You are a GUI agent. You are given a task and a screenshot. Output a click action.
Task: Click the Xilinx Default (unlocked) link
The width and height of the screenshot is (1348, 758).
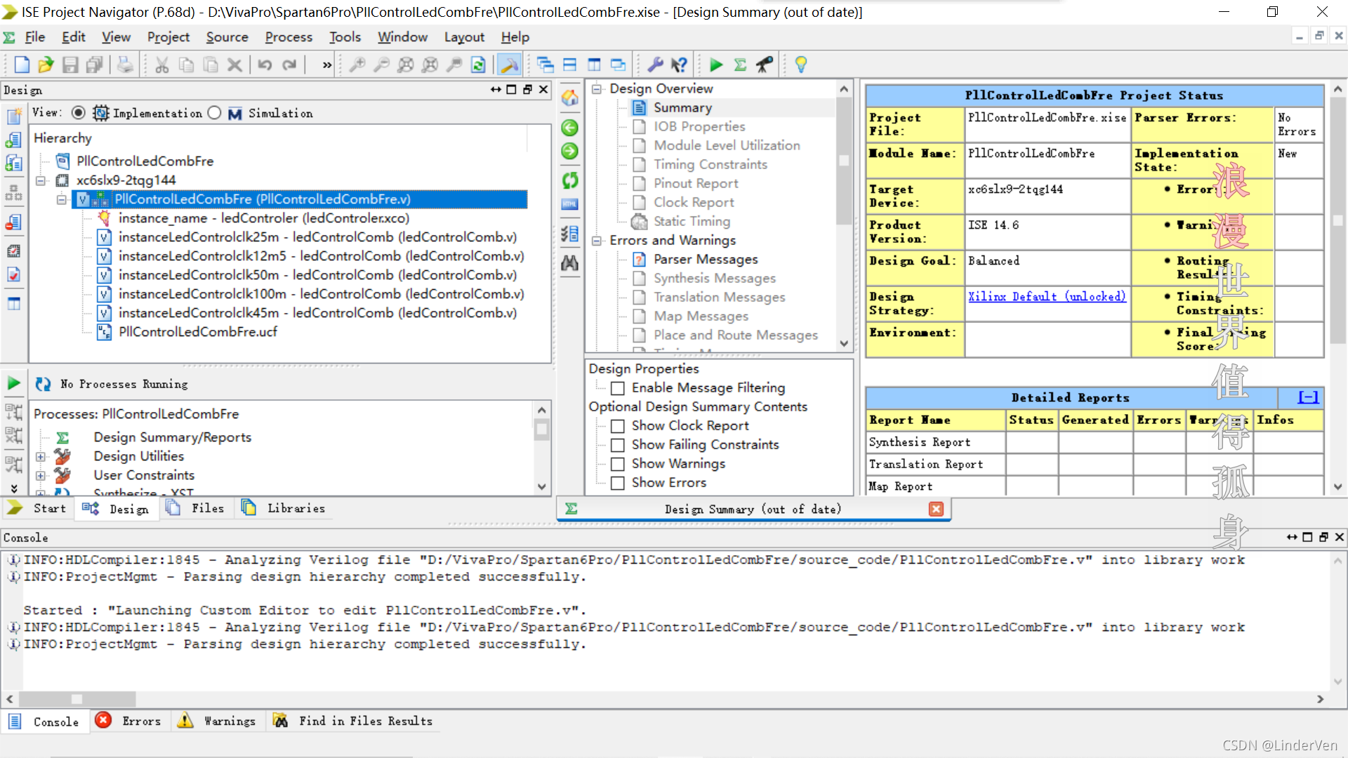tap(1046, 296)
